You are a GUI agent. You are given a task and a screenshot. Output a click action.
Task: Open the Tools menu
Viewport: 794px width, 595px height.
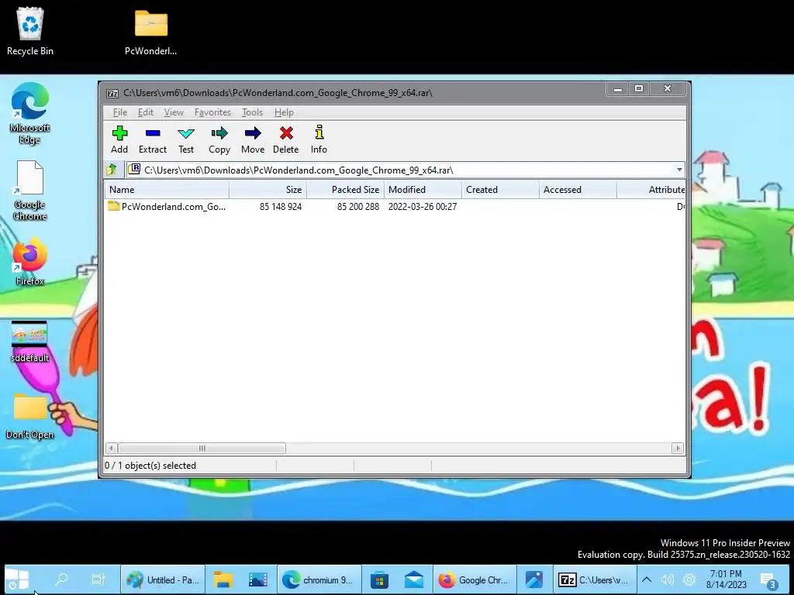[x=252, y=112]
